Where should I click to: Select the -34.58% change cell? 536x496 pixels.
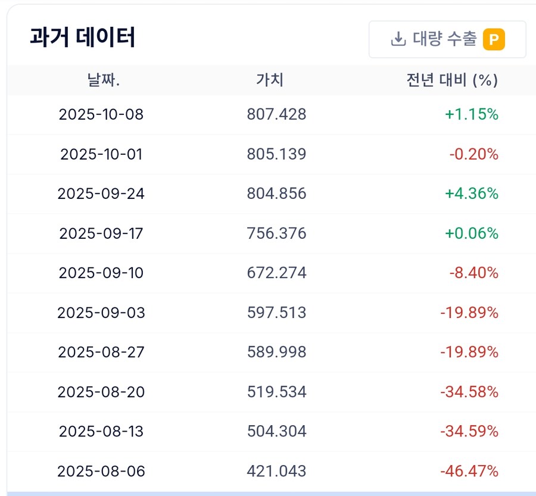[x=469, y=392]
